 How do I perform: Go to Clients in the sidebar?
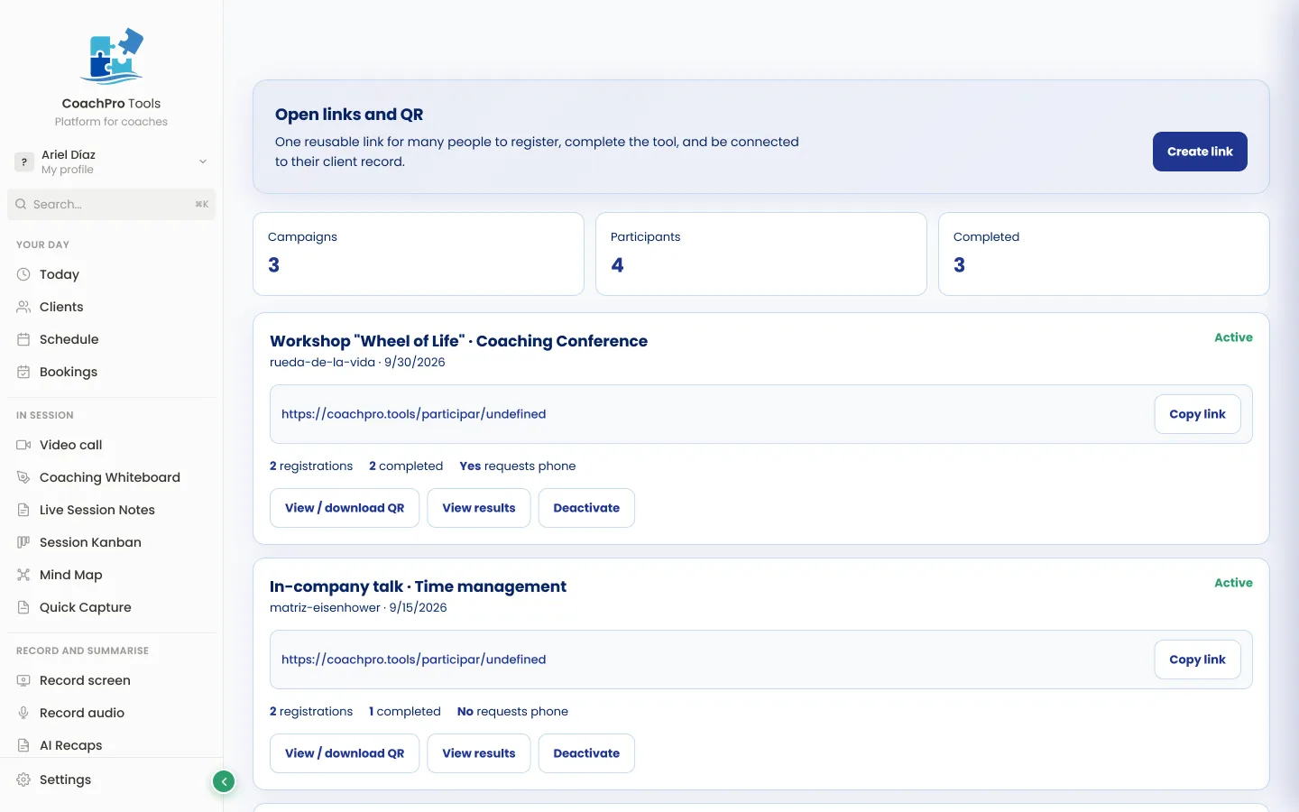coord(111,307)
